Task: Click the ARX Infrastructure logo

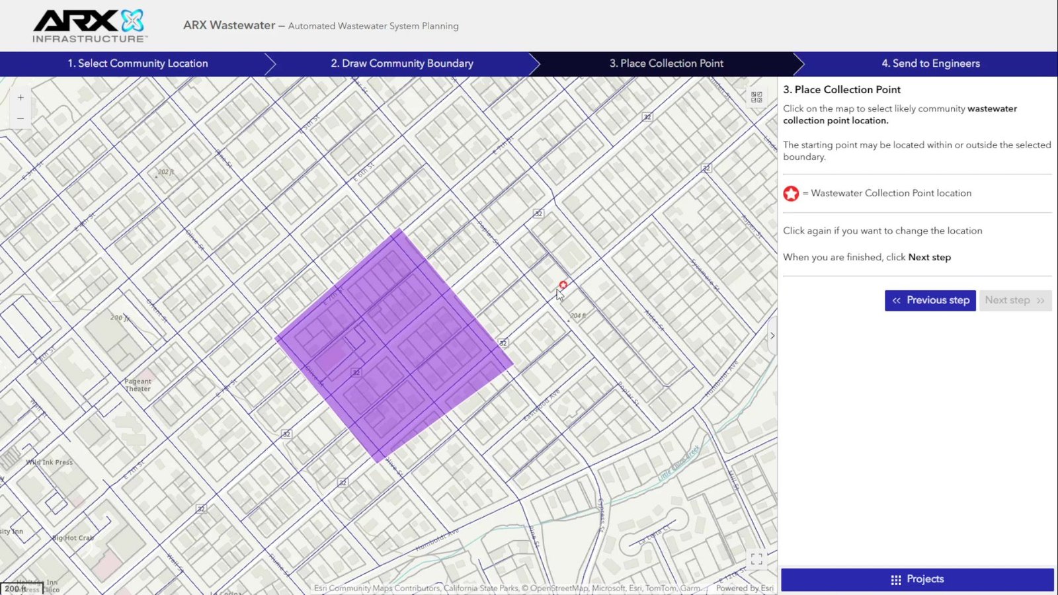Action: pyautogui.click(x=90, y=26)
